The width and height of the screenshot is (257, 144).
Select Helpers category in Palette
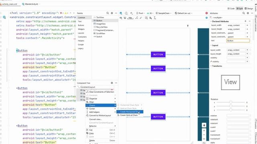[x=81, y=41]
